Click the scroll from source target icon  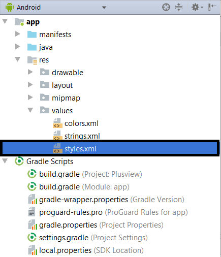(166, 7)
